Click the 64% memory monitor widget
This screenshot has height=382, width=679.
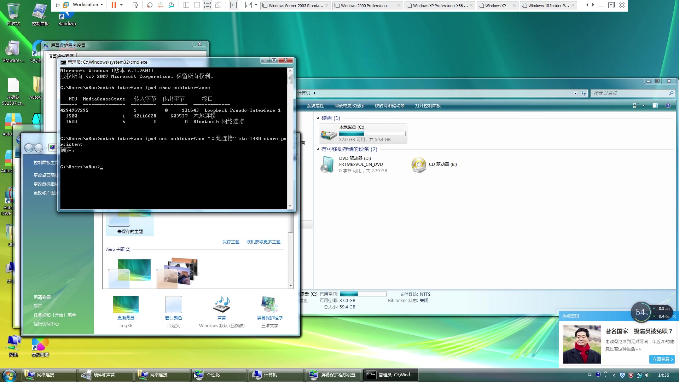tap(641, 312)
